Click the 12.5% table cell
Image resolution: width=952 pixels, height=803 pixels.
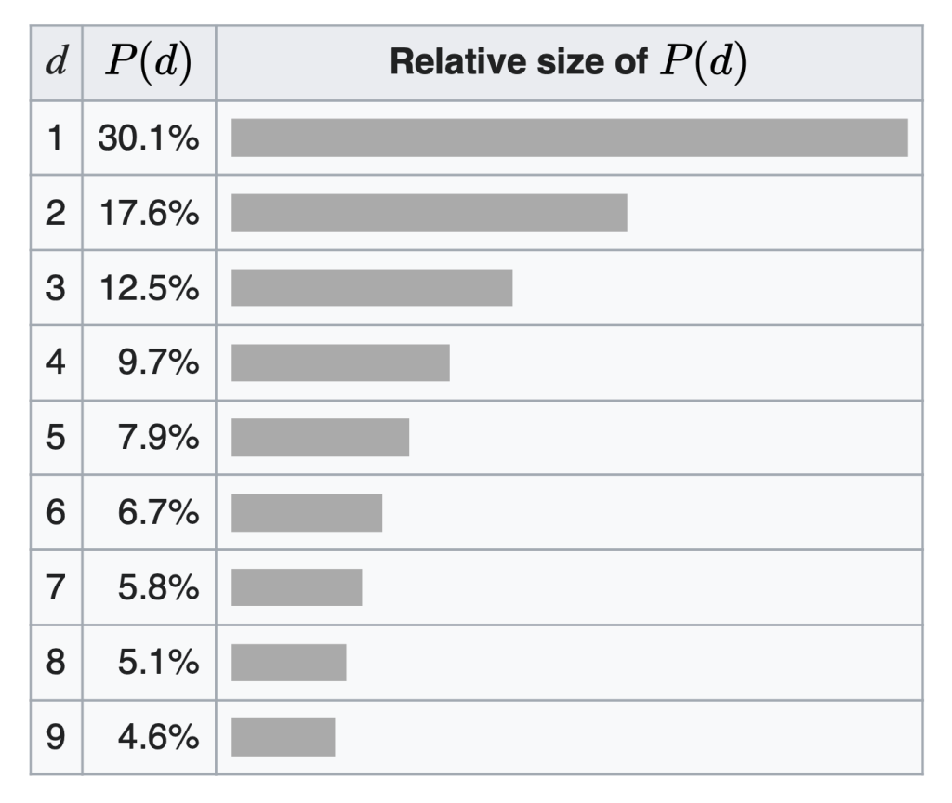[149, 288]
